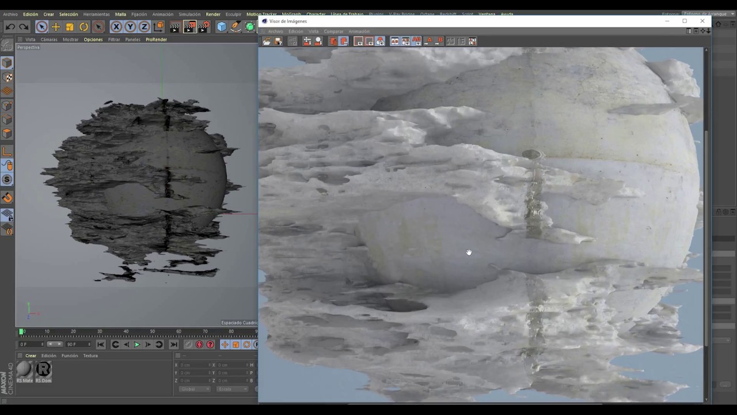
Task: Select the Rotate tool icon
Action: (x=83, y=27)
